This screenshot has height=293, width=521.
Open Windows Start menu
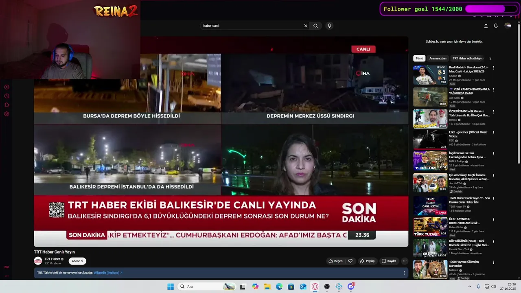coord(171,286)
